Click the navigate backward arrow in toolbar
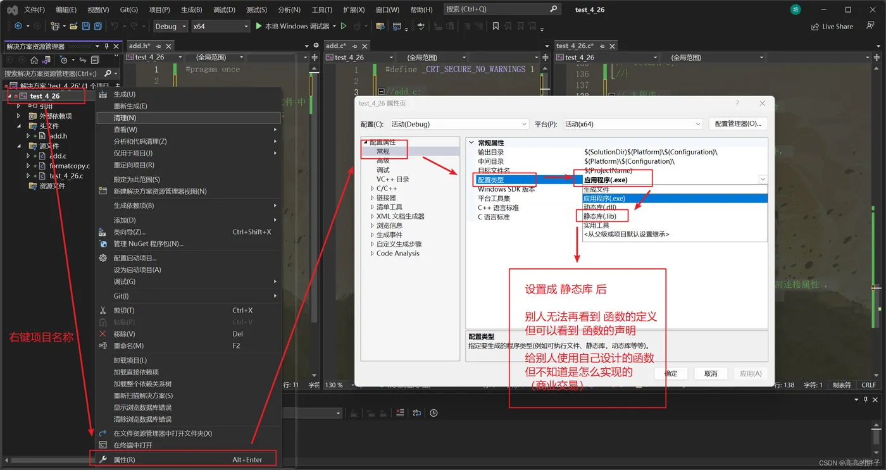The image size is (886, 470). pos(18,27)
